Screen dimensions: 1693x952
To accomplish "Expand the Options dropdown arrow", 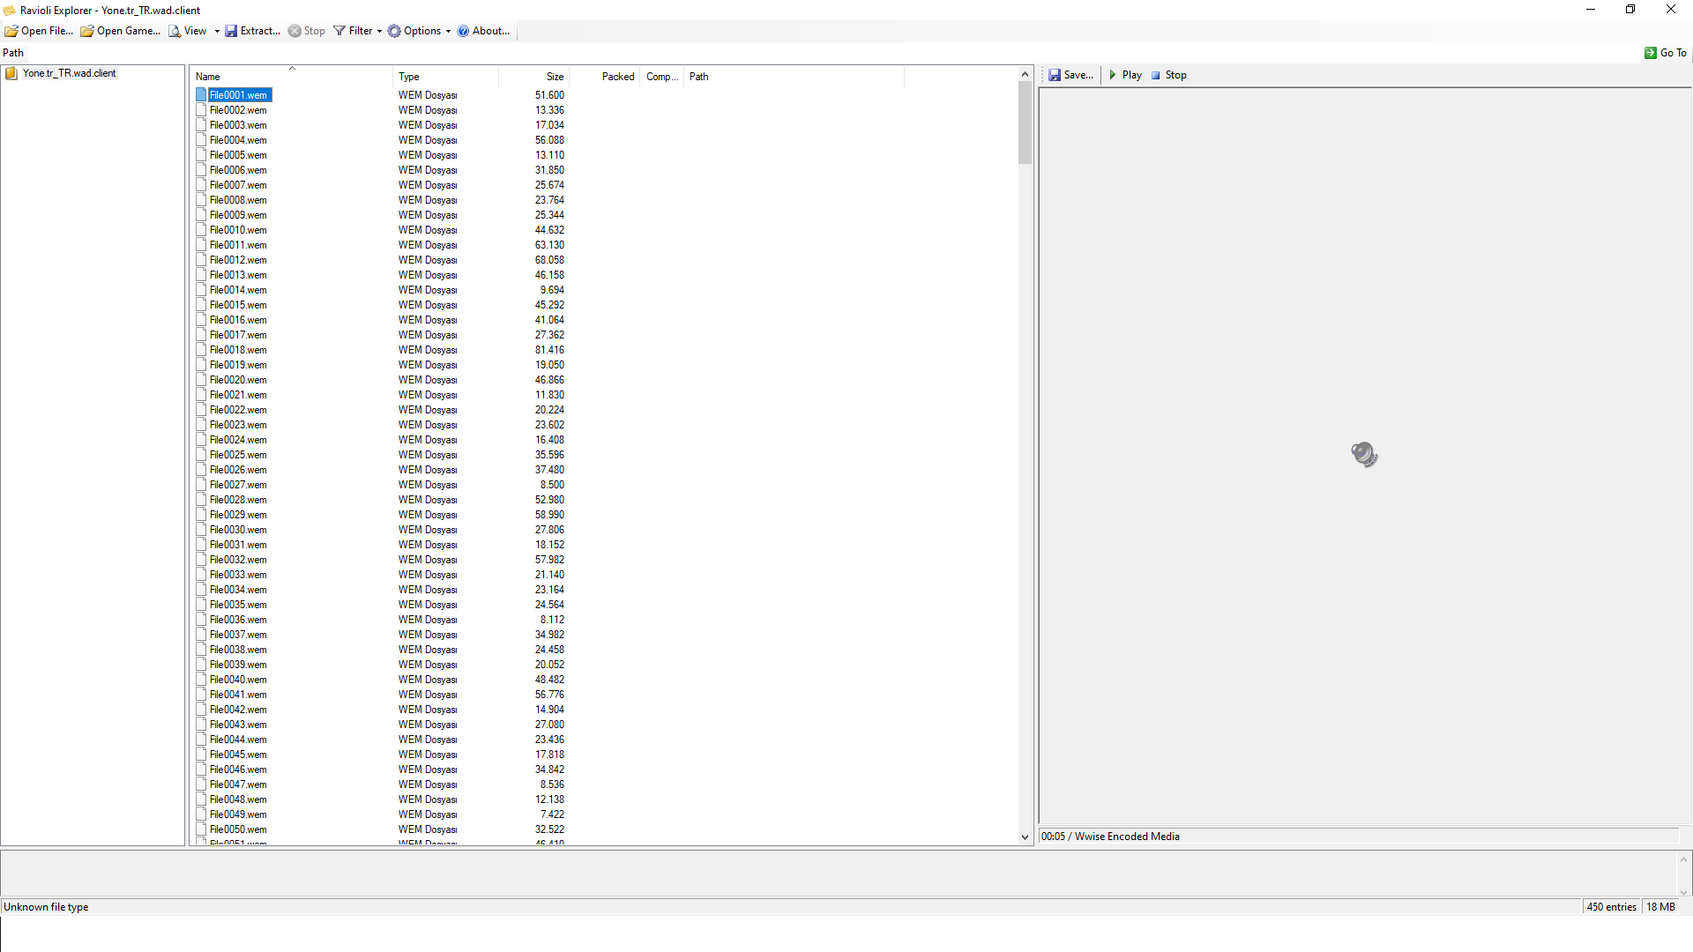I will [448, 31].
